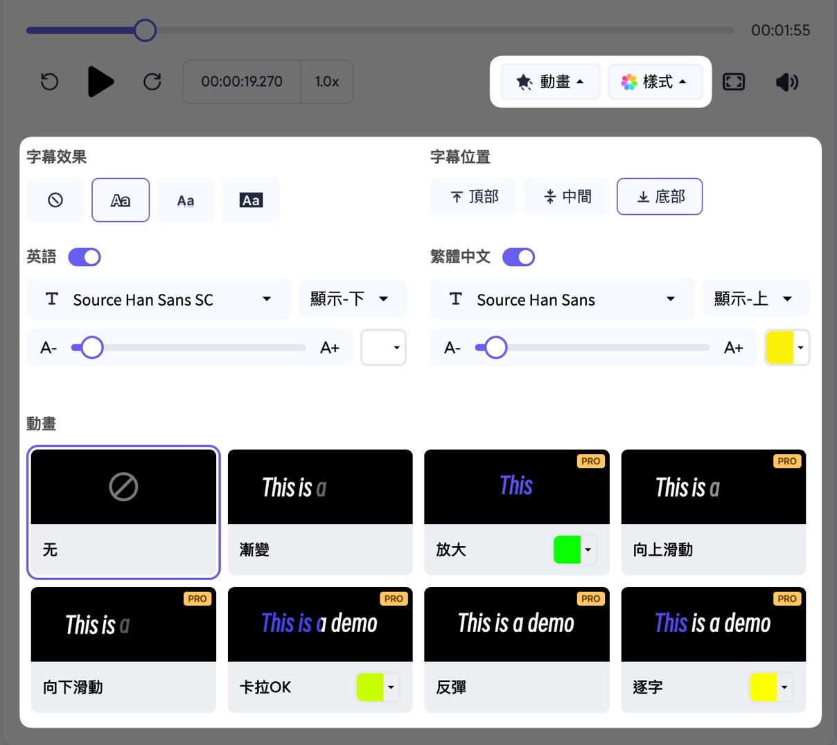This screenshot has height=745, width=837.
Task: Open the Source Han Sans font dropdown
Action: (x=563, y=299)
